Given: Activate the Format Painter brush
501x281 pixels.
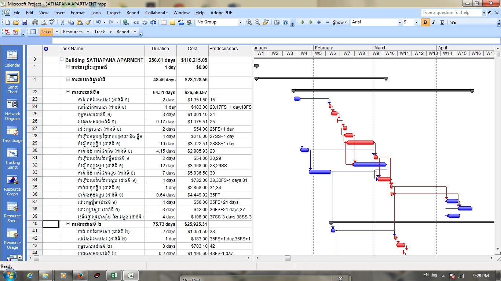Looking at the screenshot, I should coord(88,22).
